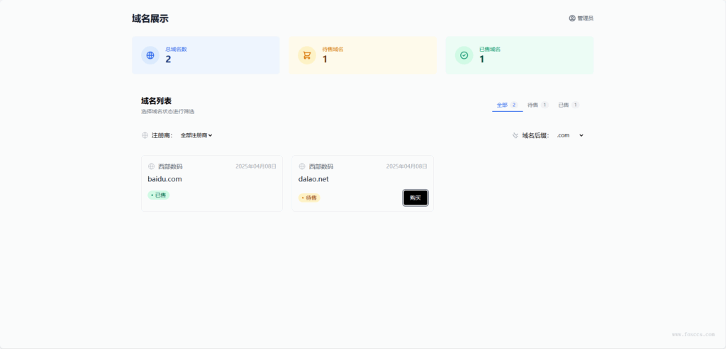This screenshot has height=349, width=726.
Task: Click the 待售 status badge on dalao.net
Action: [x=309, y=198]
